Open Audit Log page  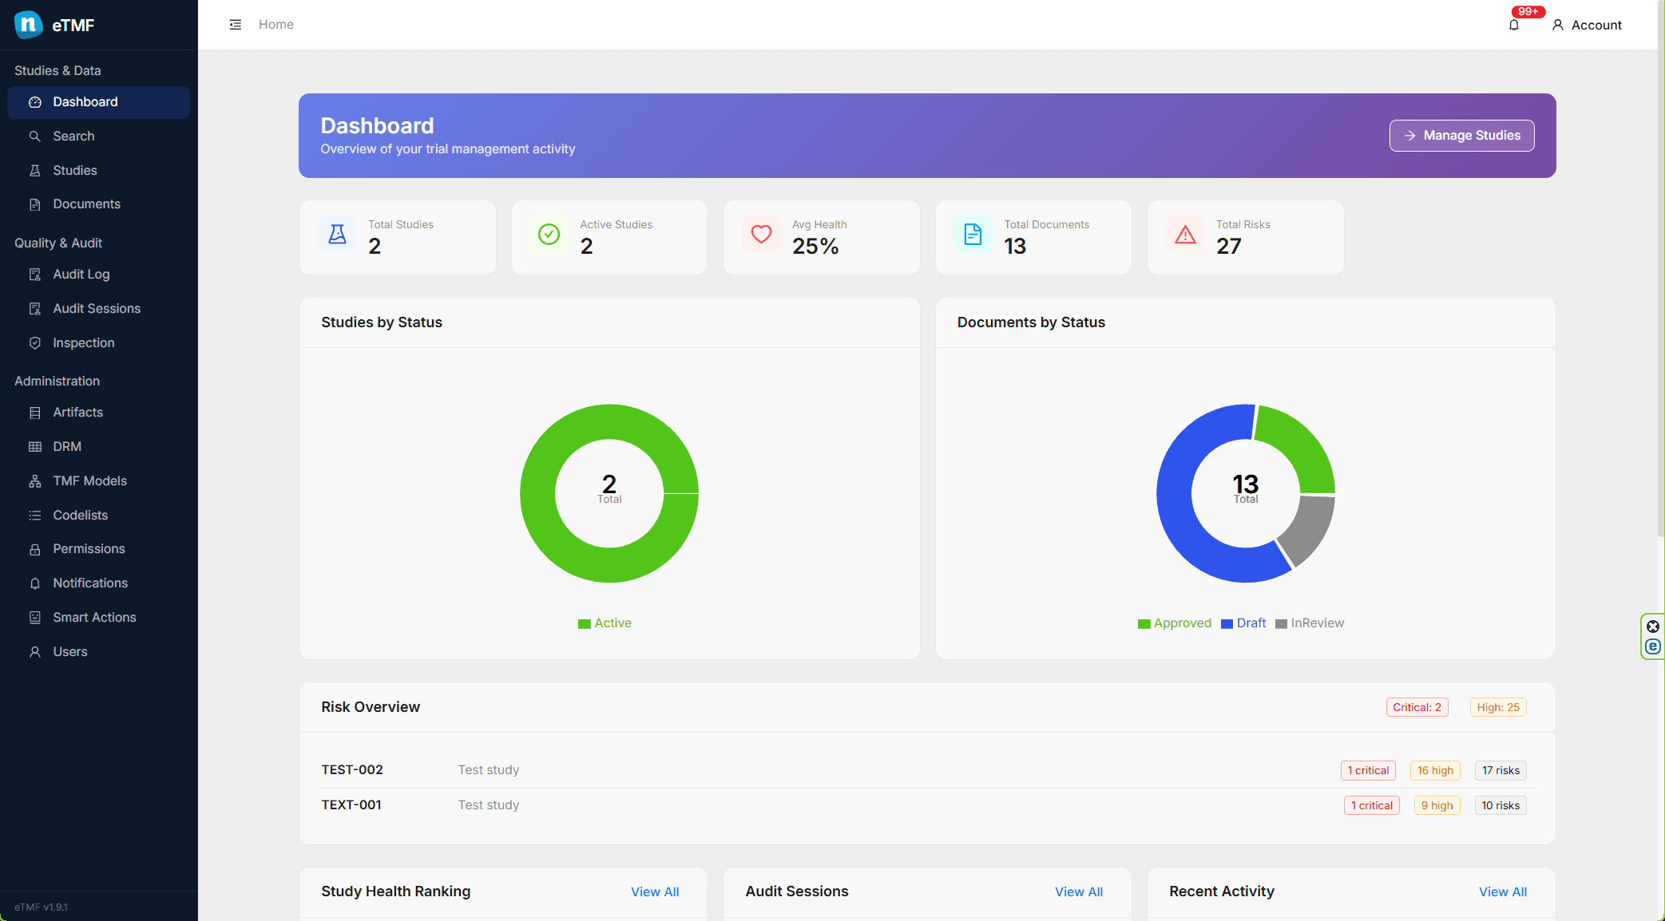[98, 275]
